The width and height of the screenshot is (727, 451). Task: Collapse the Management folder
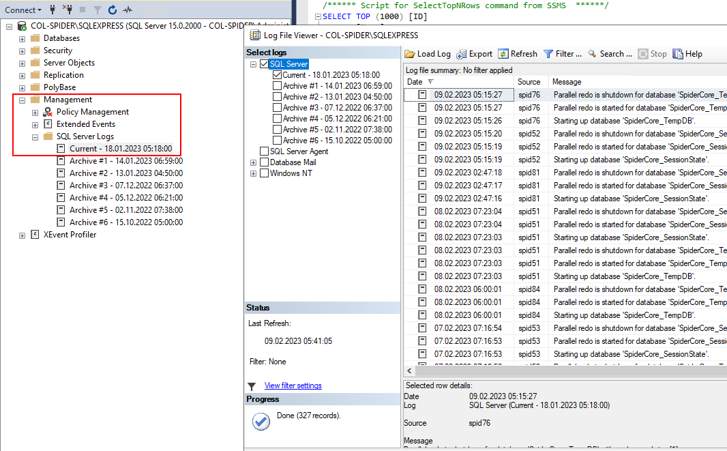pyautogui.click(x=22, y=100)
